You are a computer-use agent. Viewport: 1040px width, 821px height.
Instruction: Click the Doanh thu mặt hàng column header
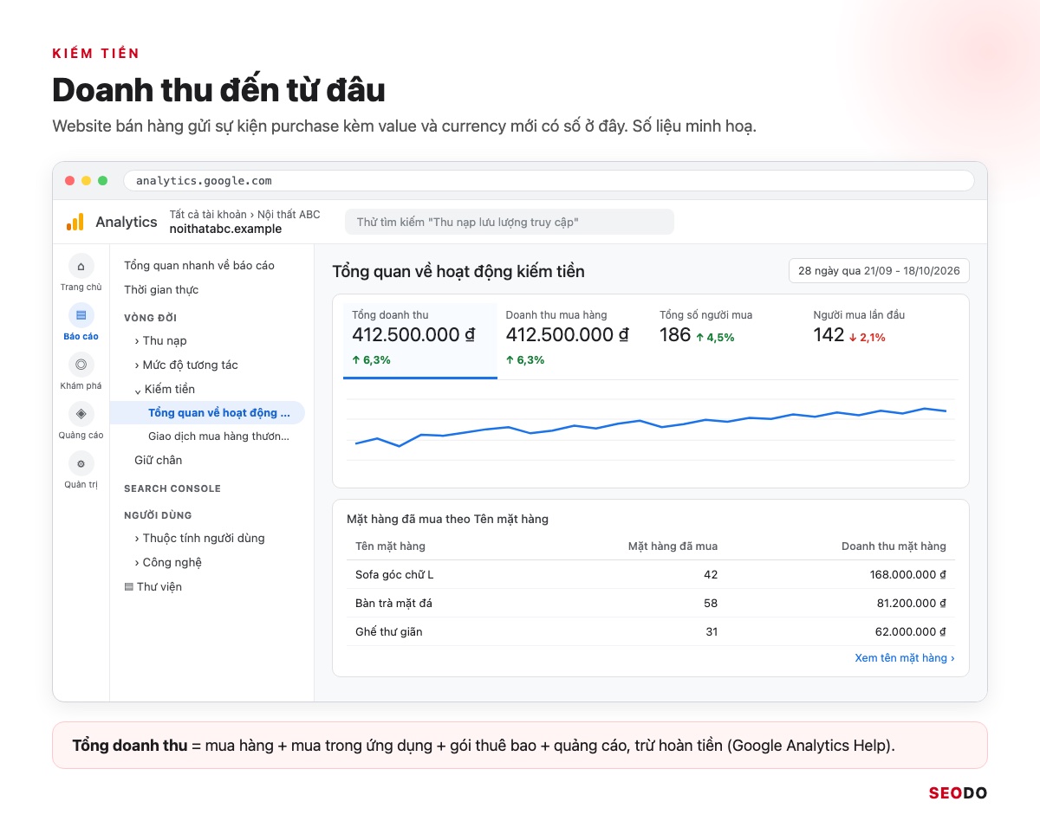click(x=894, y=546)
